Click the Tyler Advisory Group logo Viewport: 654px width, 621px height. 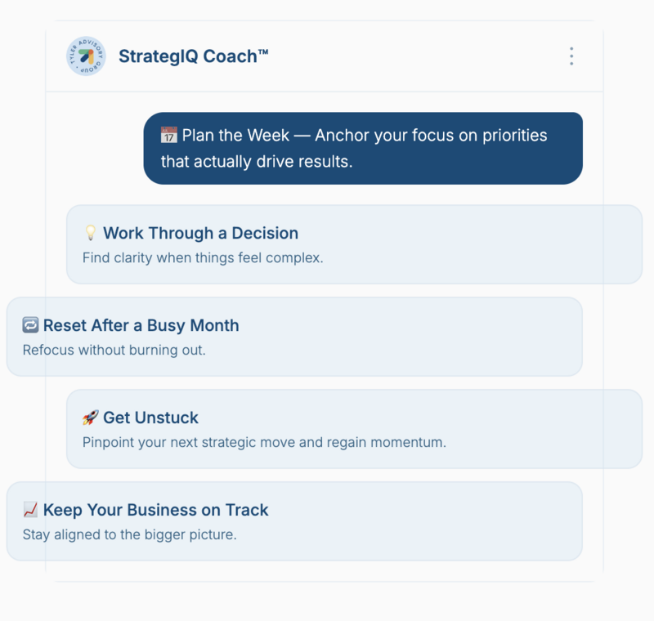tap(86, 56)
